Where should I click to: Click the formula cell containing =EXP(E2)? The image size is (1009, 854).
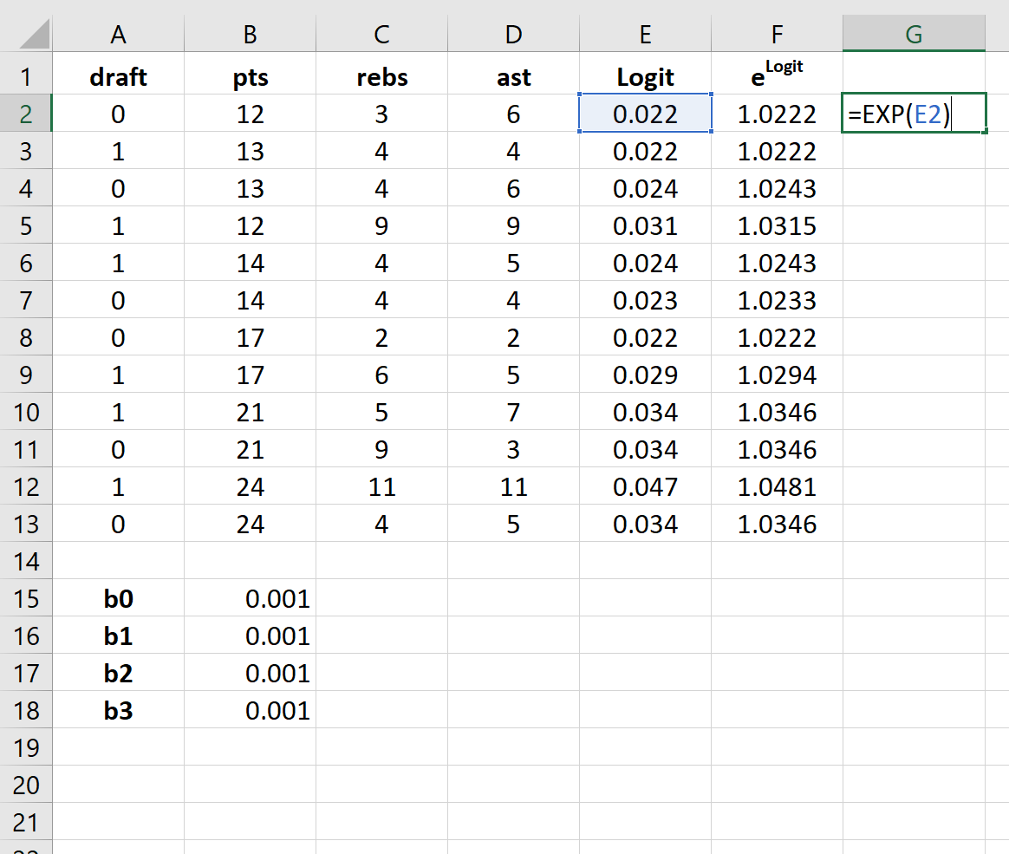tap(914, 114)
